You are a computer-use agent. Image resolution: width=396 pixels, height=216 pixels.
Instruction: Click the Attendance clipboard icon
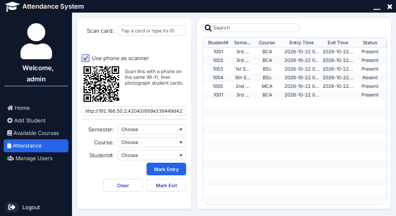point(9,146)
